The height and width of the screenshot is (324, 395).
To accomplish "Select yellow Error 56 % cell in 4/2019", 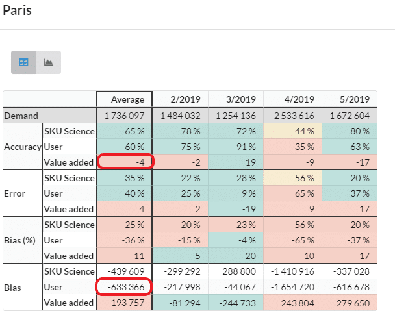I will pyautogui.click(x=292, y=178).
